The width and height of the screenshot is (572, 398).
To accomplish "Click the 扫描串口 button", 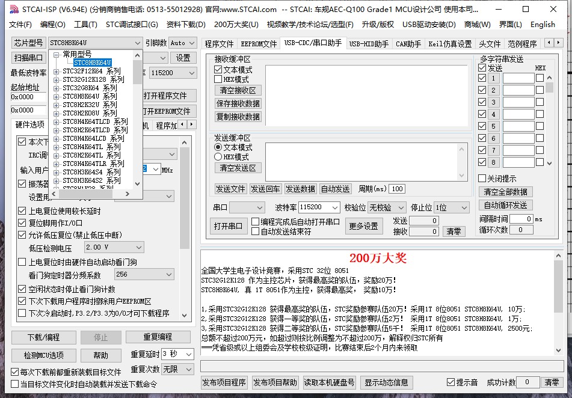I will [x=28, y=58].
